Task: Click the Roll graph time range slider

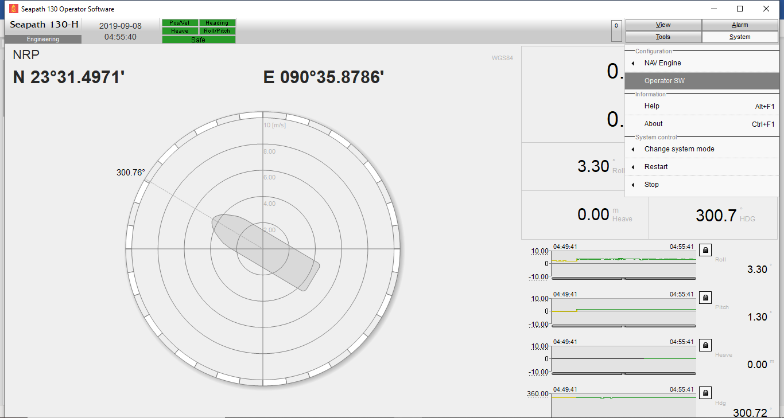Action: [623, 278]
